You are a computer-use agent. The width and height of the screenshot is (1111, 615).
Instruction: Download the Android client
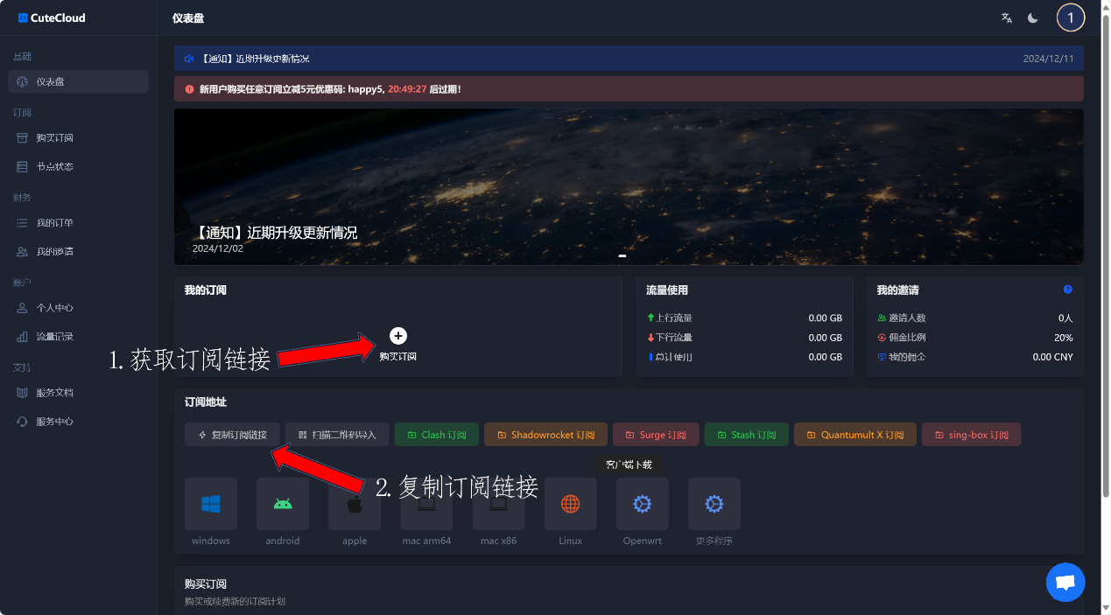point(282,504)
